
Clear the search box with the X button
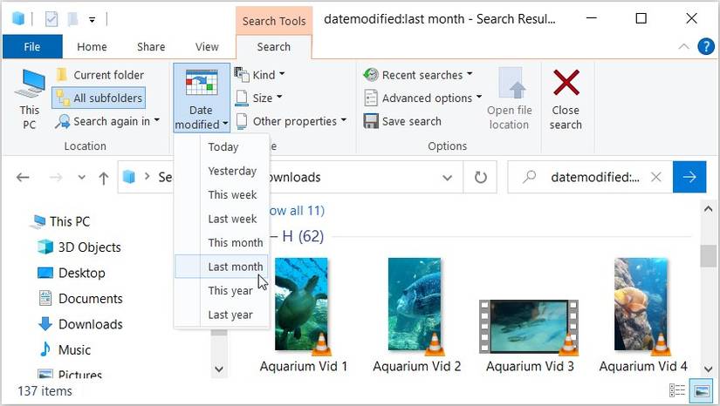pos(656,177)
